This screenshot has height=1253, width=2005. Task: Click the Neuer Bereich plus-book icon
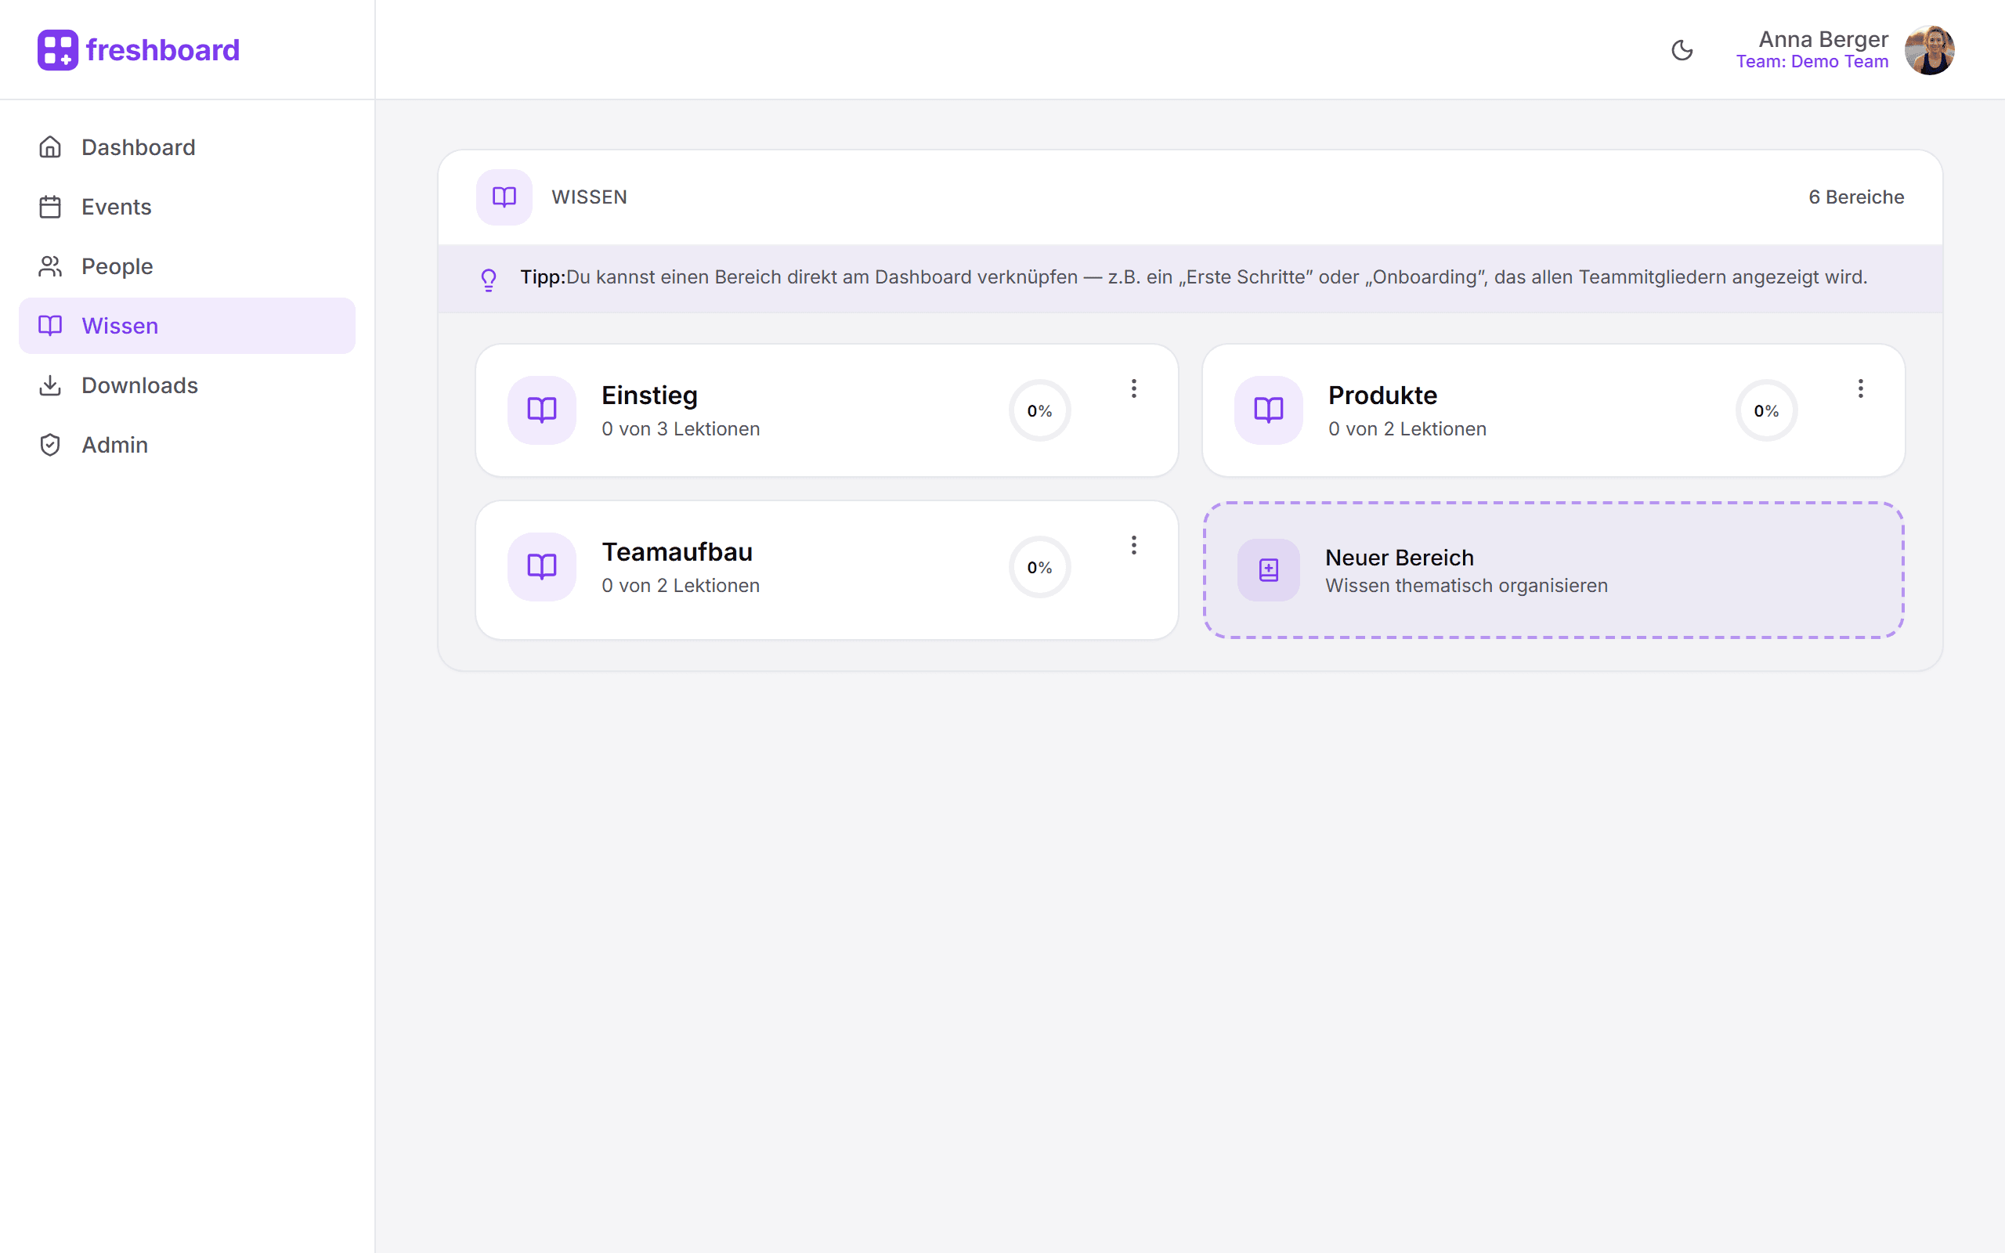pos(1269,570)
